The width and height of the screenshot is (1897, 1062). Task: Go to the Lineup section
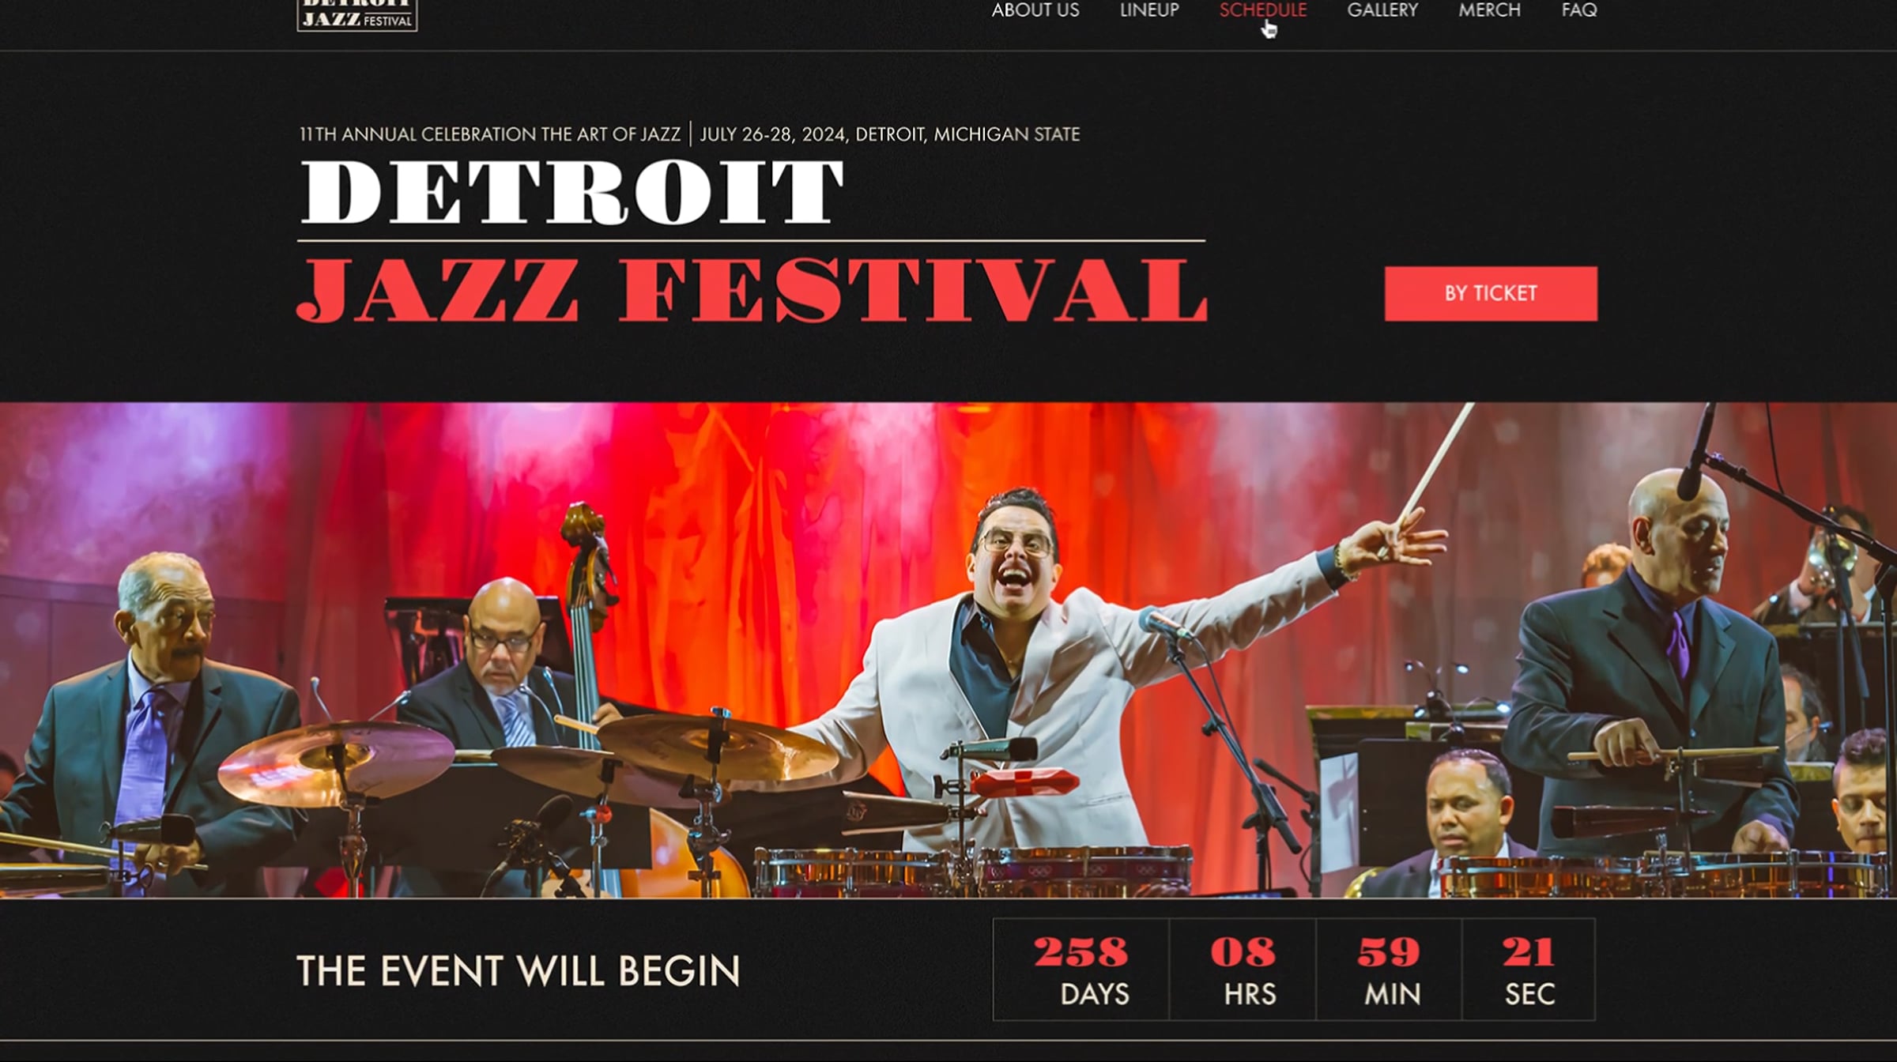tap(1149, 10)
